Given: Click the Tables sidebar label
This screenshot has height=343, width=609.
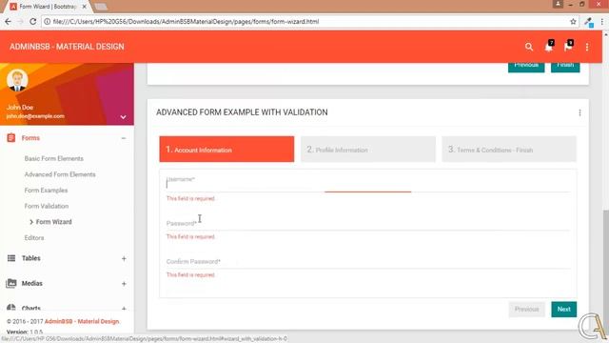Looking at the screenshot, I should pyautogui.click(x=31, y=258).
